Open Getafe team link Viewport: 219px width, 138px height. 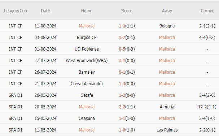click(x=87, y=95)
